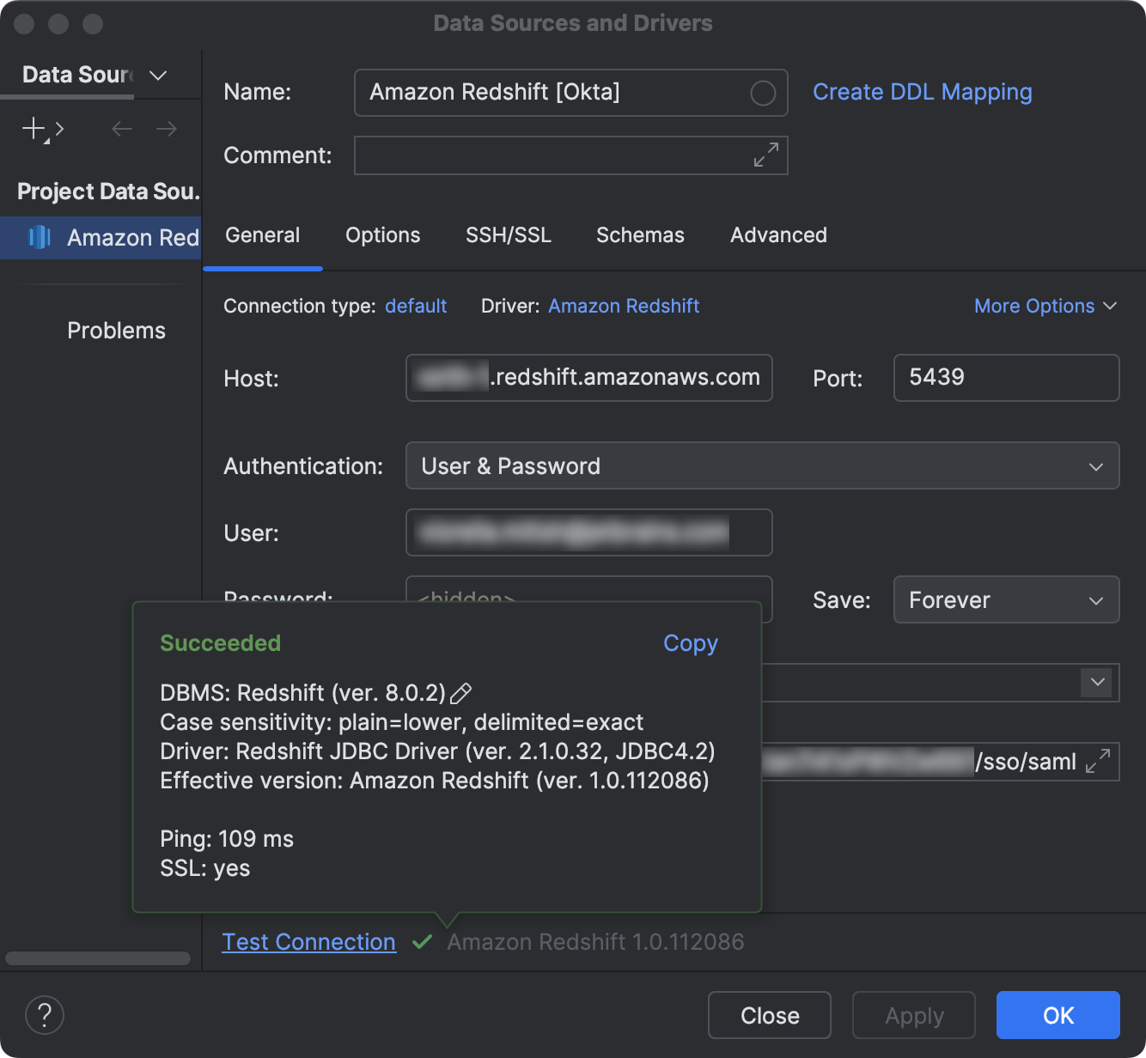Viewport: 1146px width, 1058px height.
Task: Click the OK button
Action: click(1058, 1015)
